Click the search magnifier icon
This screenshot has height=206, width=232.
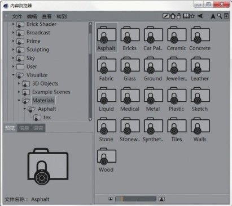(220, 16)
